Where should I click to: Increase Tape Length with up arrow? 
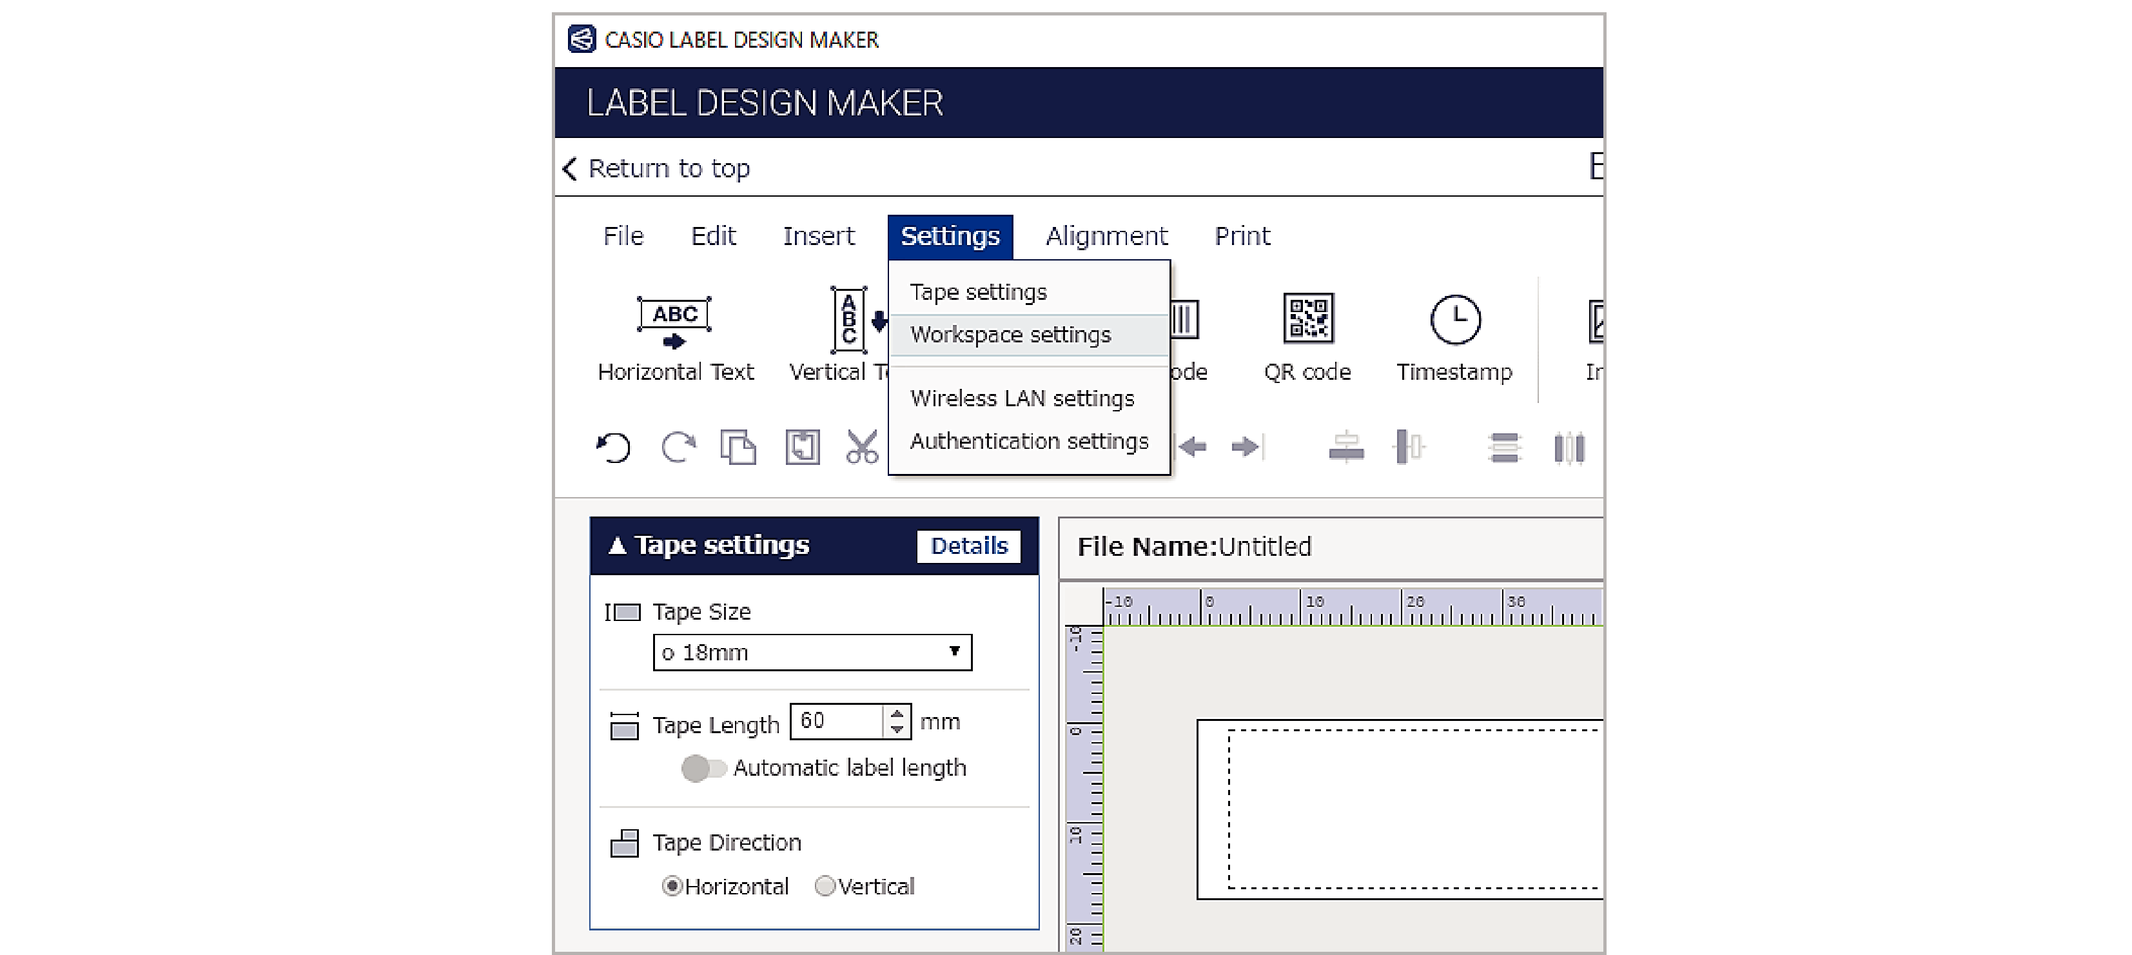(x=897, y=713)
